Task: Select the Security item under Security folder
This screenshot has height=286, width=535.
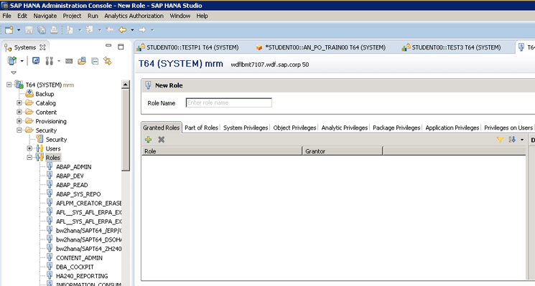Action: (56, 140)
